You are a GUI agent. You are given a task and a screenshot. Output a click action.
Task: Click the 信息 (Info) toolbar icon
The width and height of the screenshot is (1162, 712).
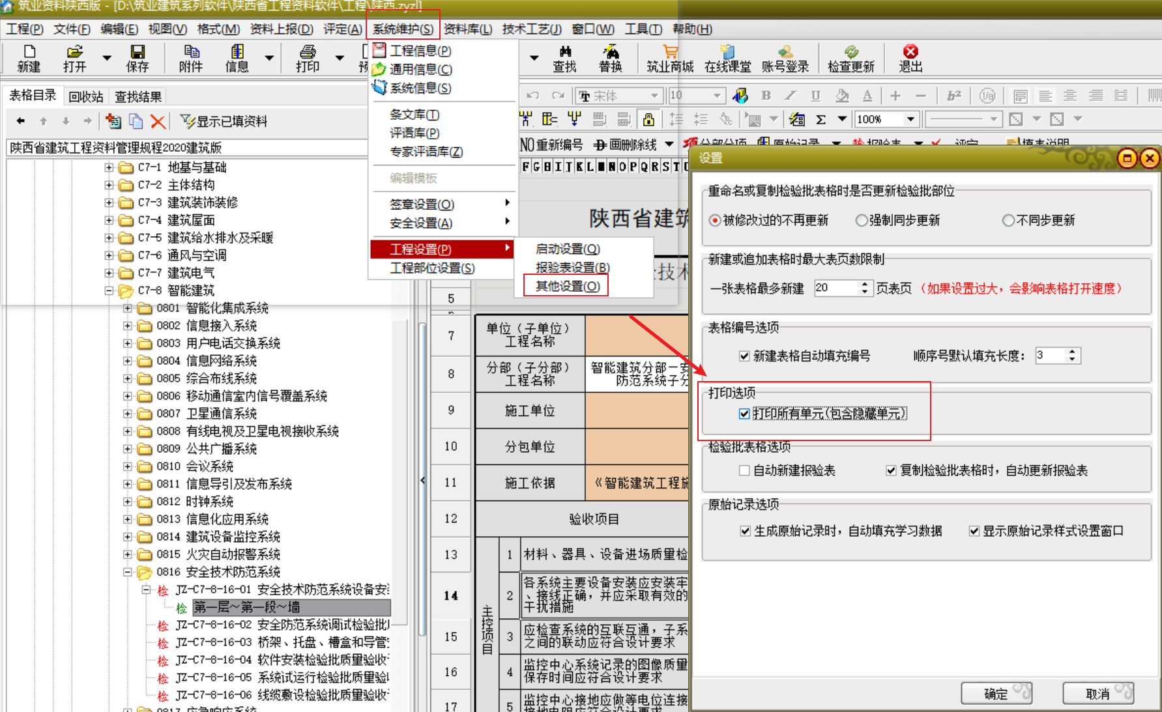pyautogui.click(x=237, y=58)
